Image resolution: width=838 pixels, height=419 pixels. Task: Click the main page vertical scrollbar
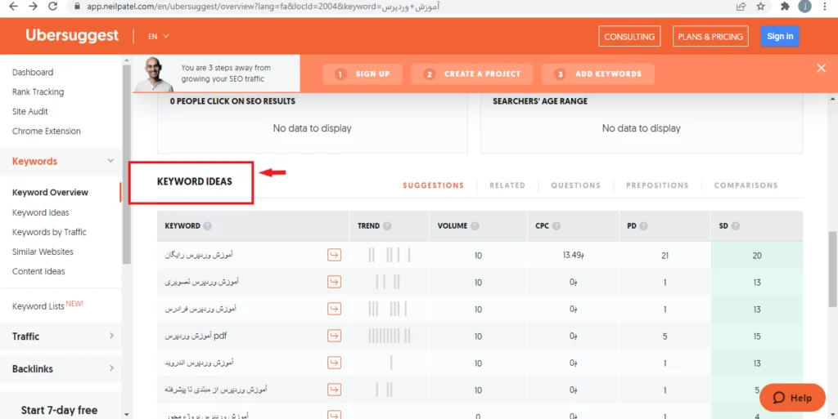pos(832,269)
